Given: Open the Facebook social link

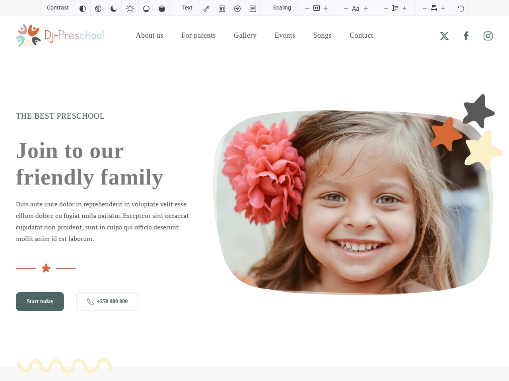Looking at the screenshot, I should tap(466, 36).
